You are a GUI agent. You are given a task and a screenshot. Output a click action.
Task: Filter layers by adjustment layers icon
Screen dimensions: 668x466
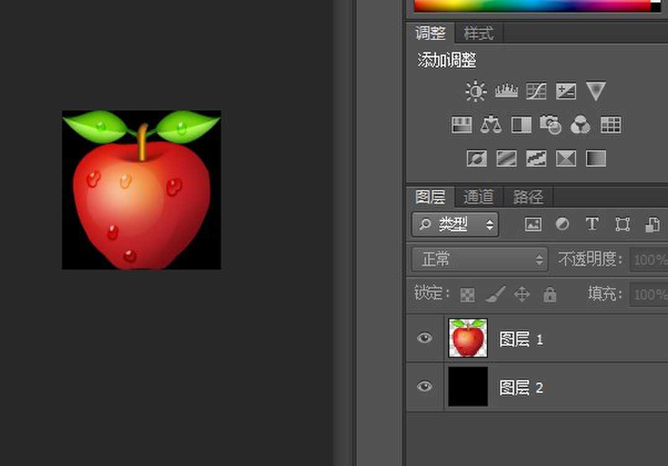click(562, 224)
